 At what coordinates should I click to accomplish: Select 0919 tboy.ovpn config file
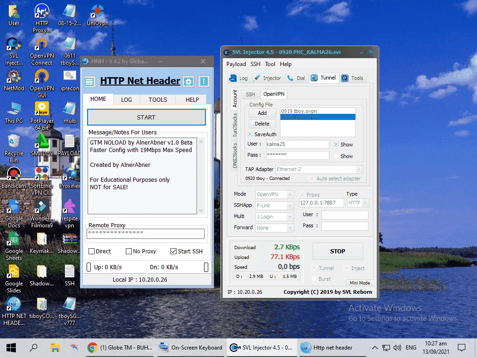318,111
